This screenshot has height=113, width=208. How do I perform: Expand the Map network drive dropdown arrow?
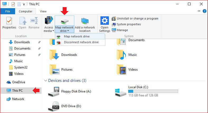coord(68,31)
